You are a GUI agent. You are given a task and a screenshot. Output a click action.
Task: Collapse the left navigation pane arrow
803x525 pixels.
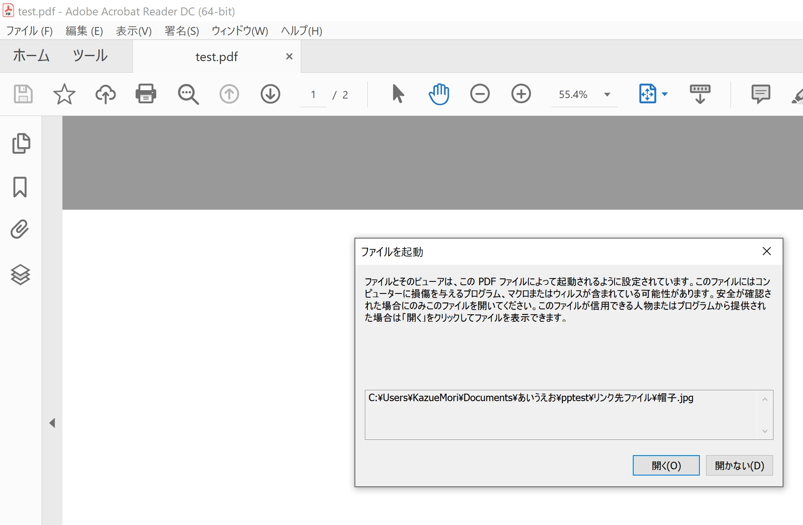tap(52, 423)
